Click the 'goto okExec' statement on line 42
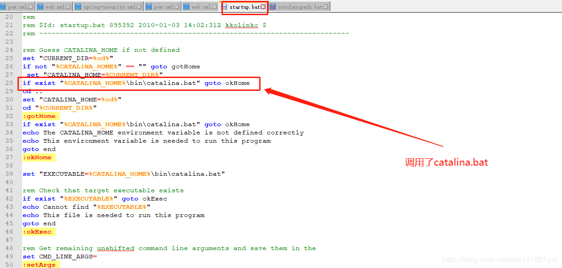562x268 pixels. click(x=144, y=199)
